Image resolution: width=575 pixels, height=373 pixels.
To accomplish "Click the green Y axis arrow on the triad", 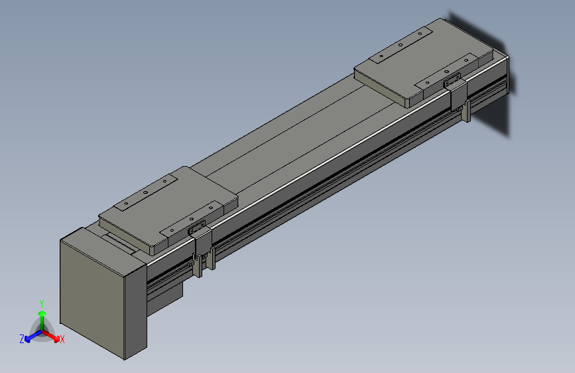I will pos(42,321).
